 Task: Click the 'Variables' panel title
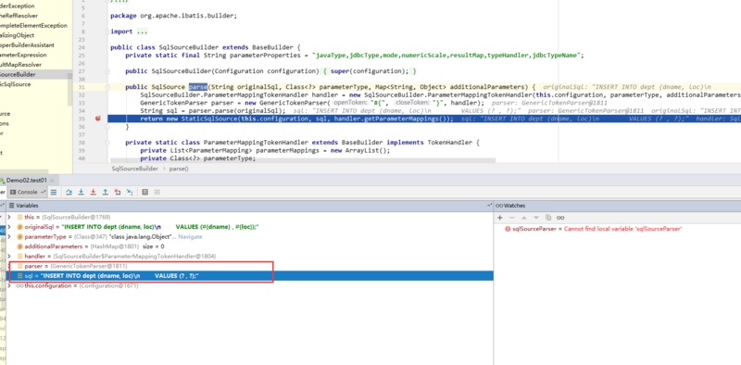point(27,206)
